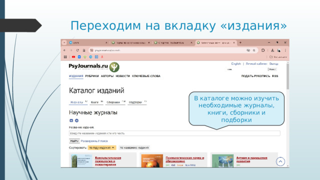Open the ИЗДАНИЯ menu item
Viewport: 320px width, 180px height.
76,76
